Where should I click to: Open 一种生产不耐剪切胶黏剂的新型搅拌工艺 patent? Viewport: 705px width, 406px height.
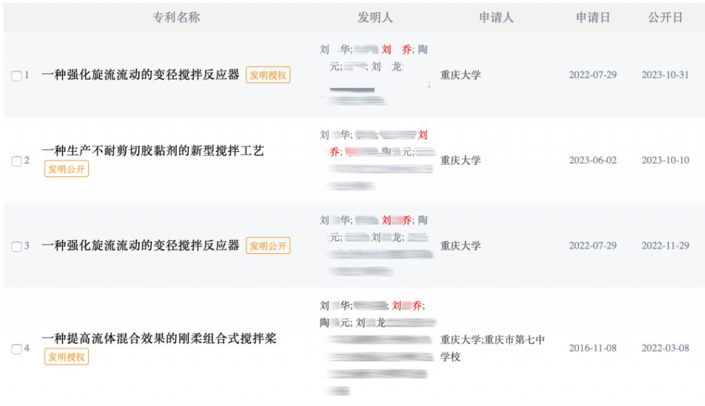153,151
